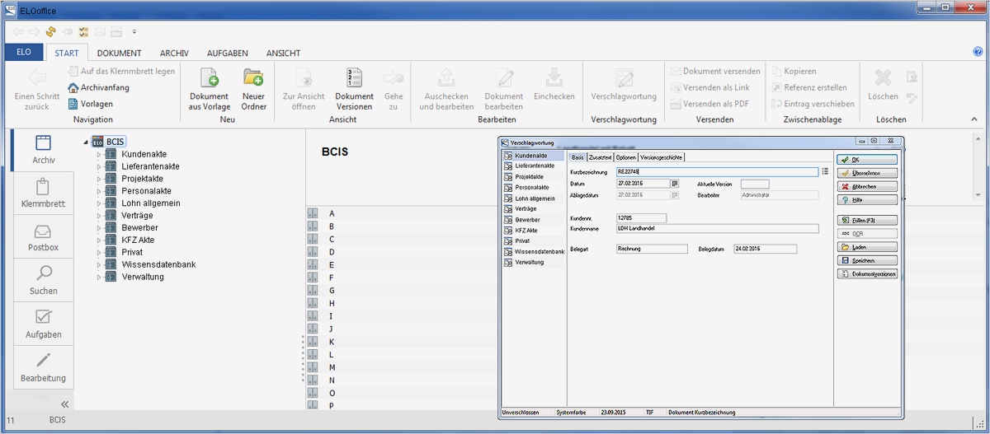The height and width of the screenshot is (434, 990).
Task: Open the Vorlagen templates
Action: click(x=91, y=104)
